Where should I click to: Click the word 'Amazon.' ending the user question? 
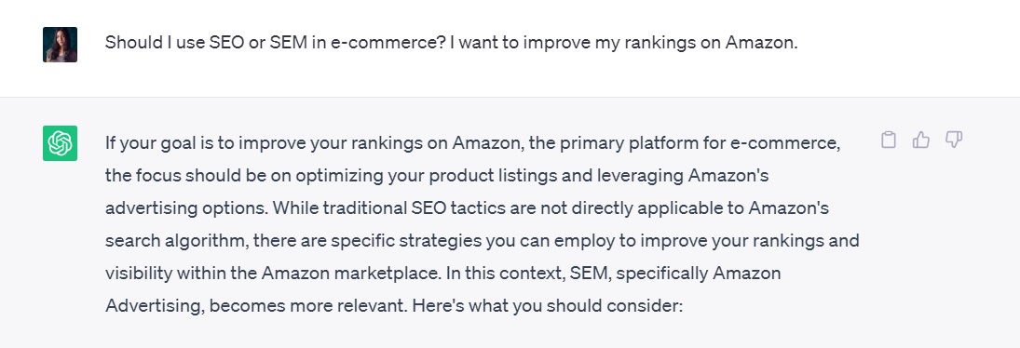[761, 43]
